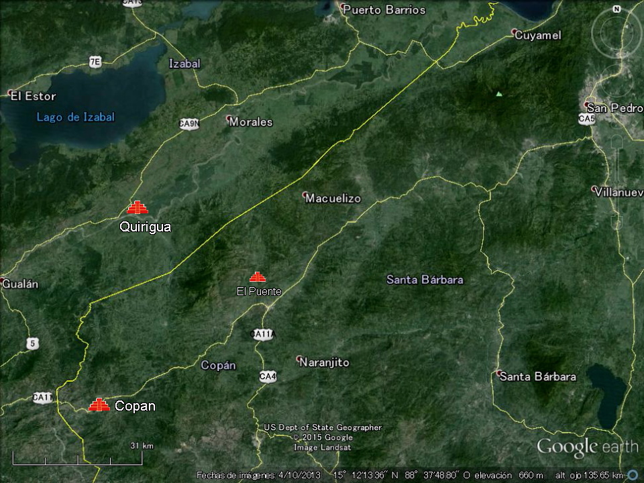Viewport: 644px width, 483px height.
Task: Select the Puerto Barrios city marker
Action: tap(344, 8)
